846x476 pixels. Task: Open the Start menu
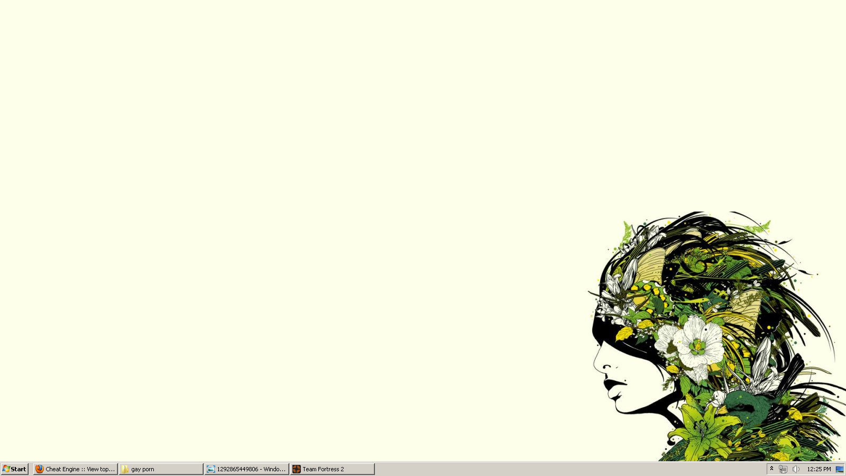point(14,469)
